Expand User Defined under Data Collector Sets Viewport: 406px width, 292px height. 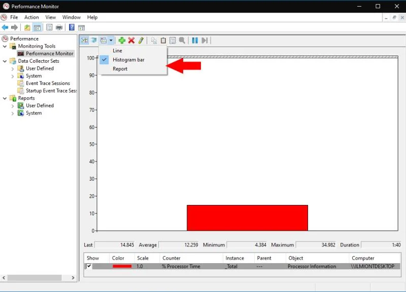coord(12,69)
